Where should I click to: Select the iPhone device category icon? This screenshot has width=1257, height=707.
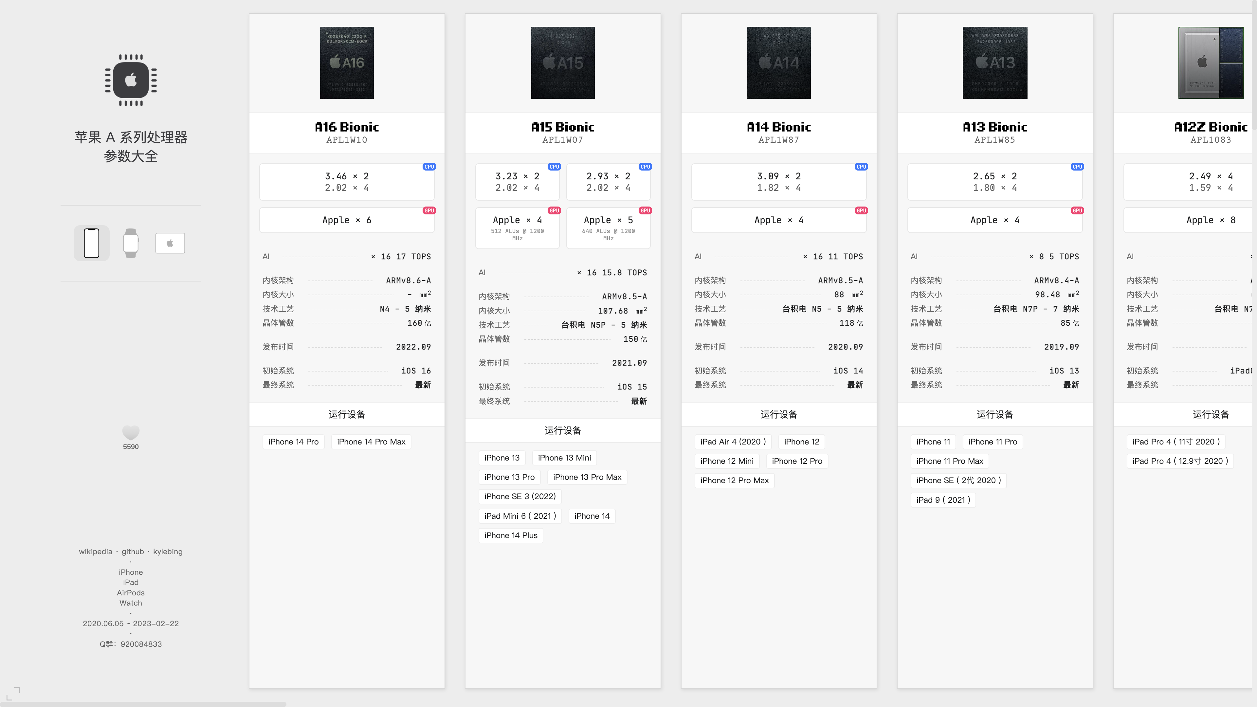coord(92,243)
